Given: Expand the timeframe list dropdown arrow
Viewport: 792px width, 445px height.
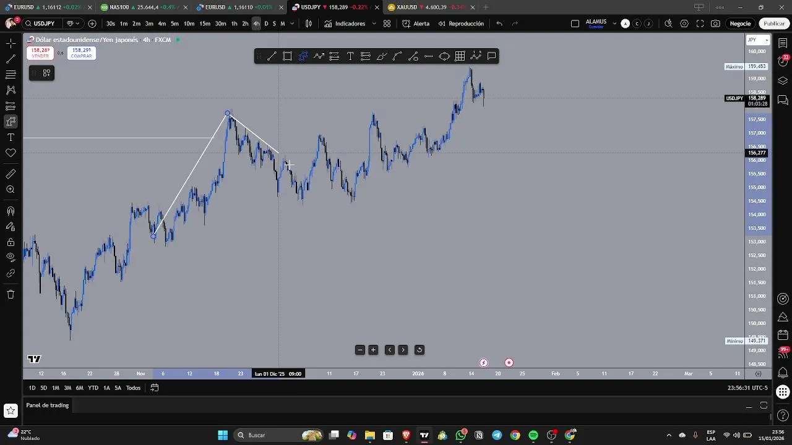Looking at the screenshot, I should [x=291, y=23].
